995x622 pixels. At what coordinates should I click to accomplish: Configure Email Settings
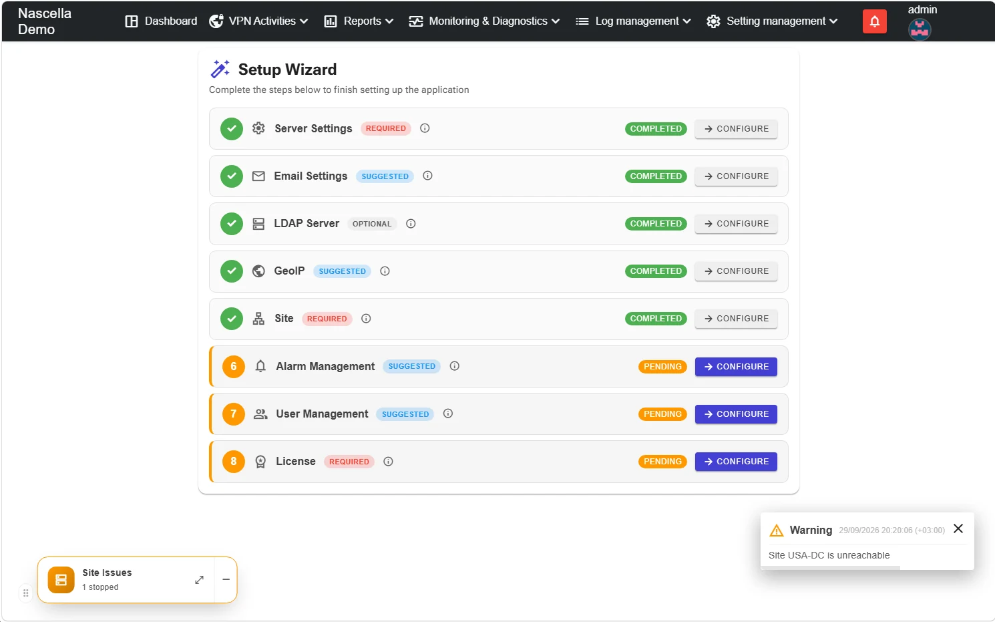click(x=736, y=176)
